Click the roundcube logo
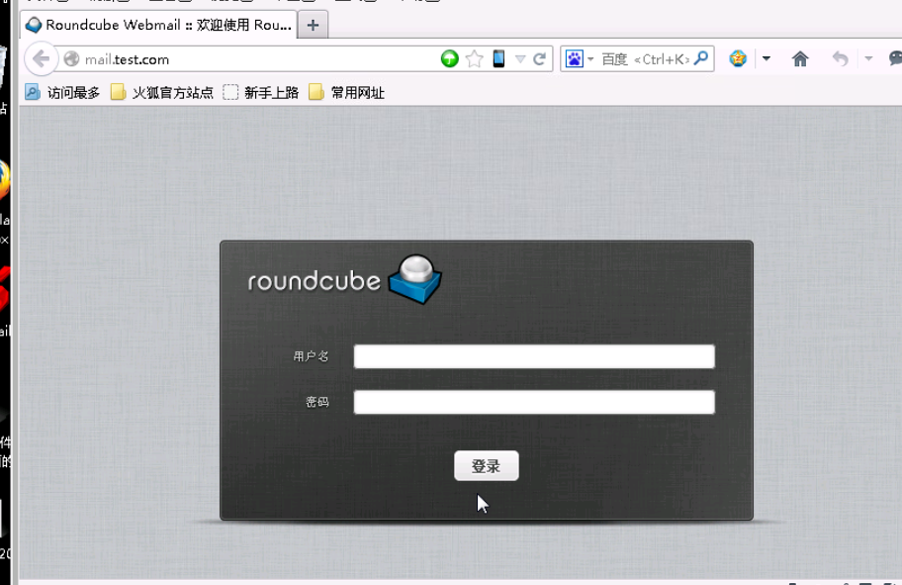The image size is (902, 585). coord(344,280)
